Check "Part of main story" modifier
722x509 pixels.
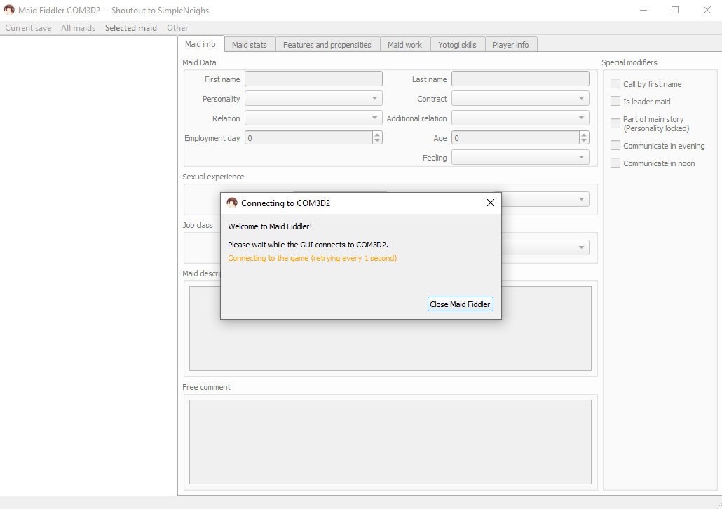click(x=615, y=123)
